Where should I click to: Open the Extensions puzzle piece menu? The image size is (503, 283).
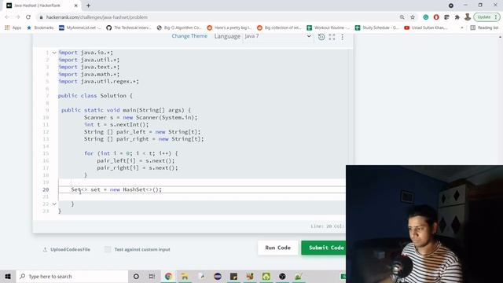457,17
